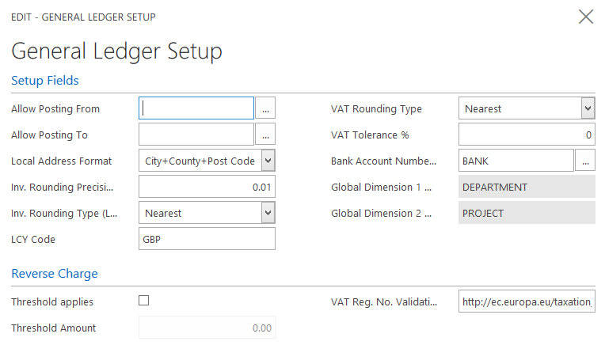The height and width of the screenshot is (345, 605).
Task: Click the Allow Posting To field
Action: click(196, 135)
